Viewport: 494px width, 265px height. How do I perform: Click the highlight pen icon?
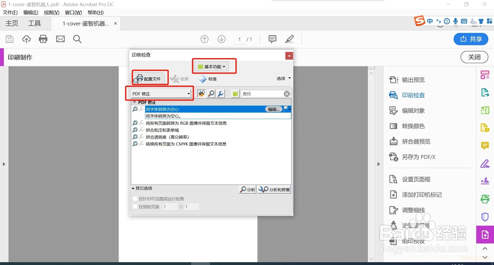289,39
